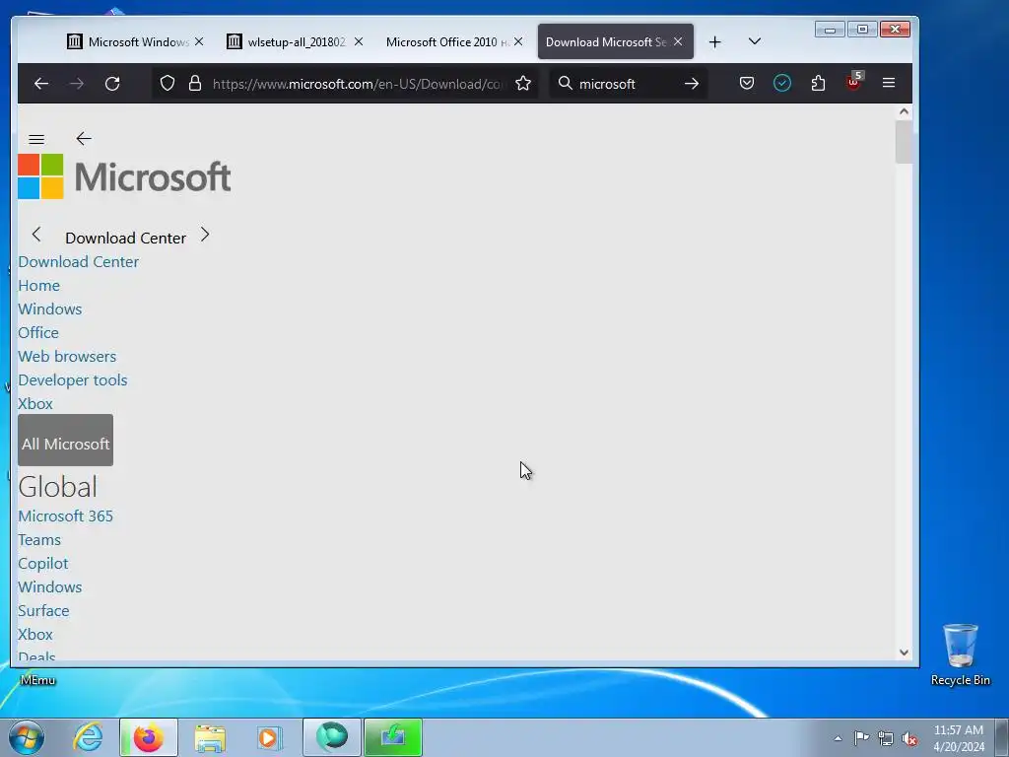Open the Copilot link
Viewport: 1009px width, 757px height.
(x=43, y=564)
